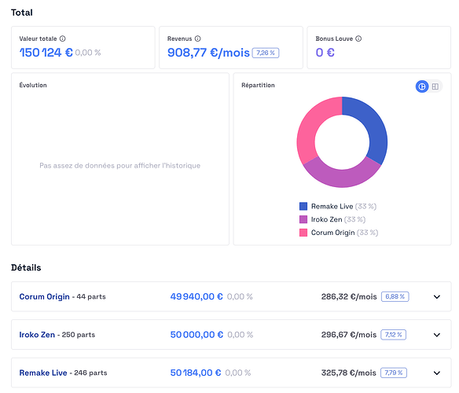The height and width of the screenshot is (393, 459).
Task: Click the purple Iroko Zen legend swatch
Action: pos(303,219)
